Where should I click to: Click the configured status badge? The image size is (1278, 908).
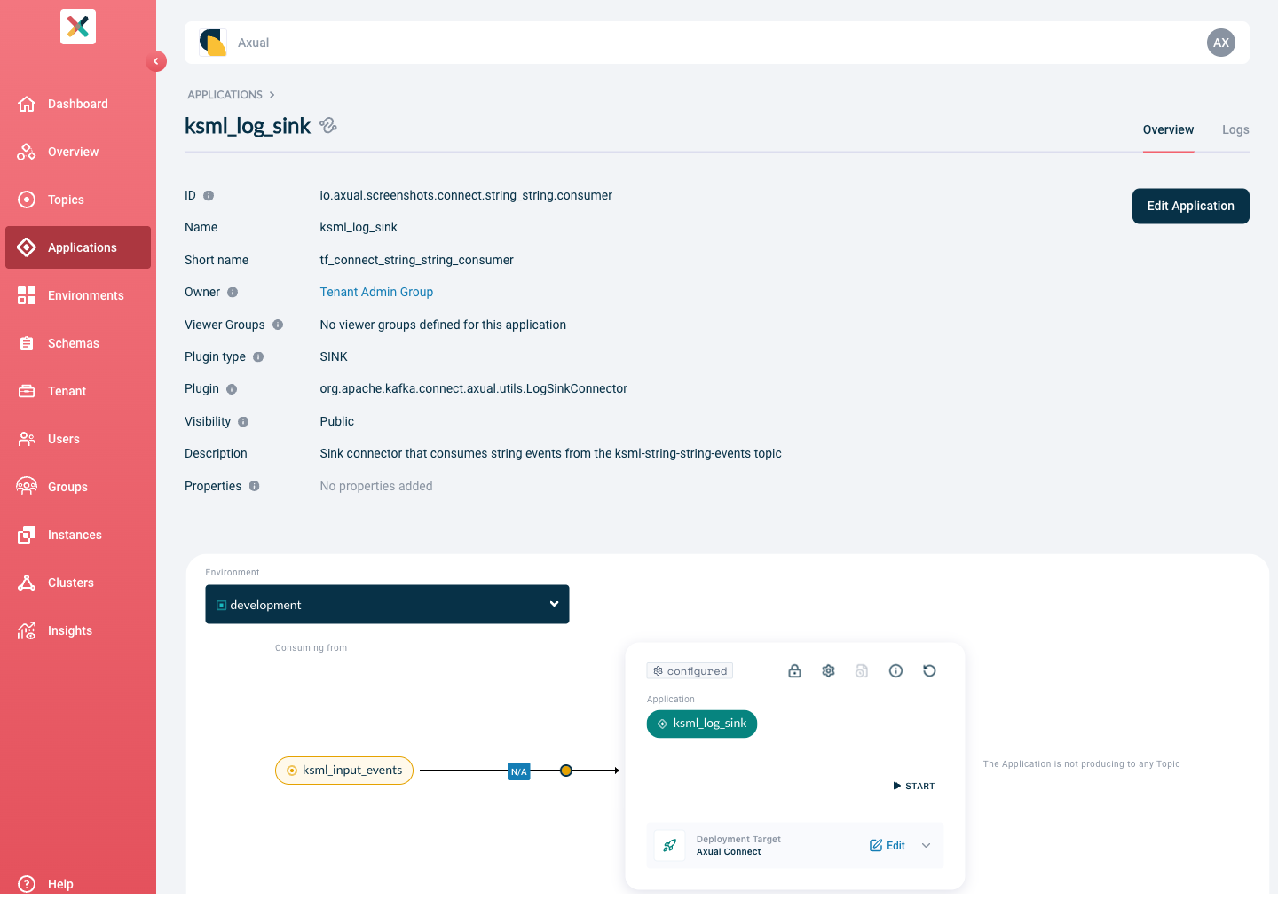pos(690,671)
